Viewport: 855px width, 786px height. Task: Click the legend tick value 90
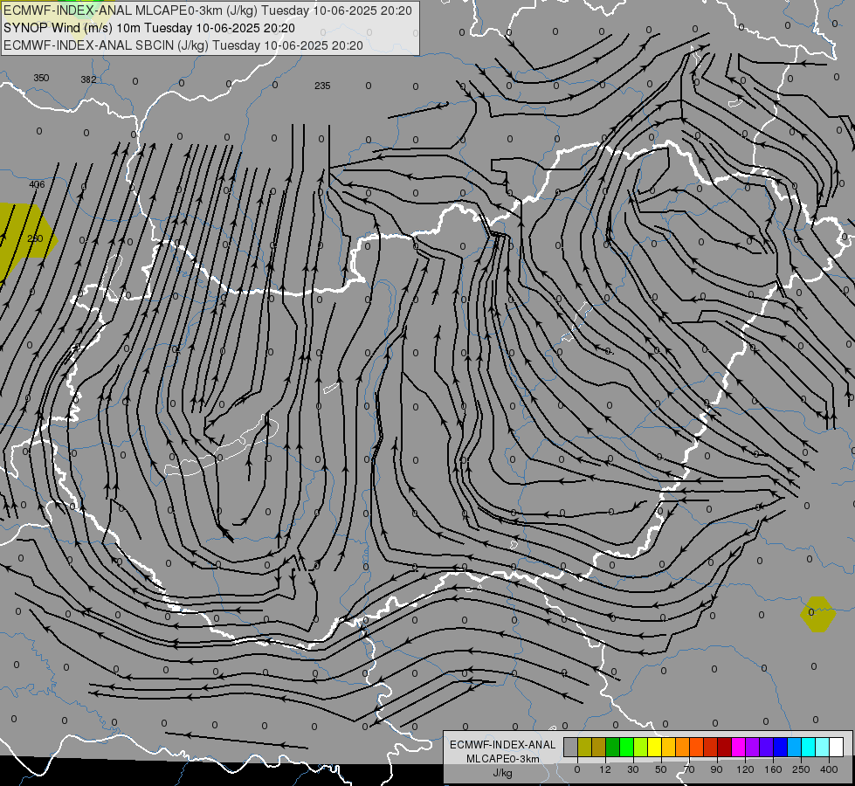tap(716, 769)
